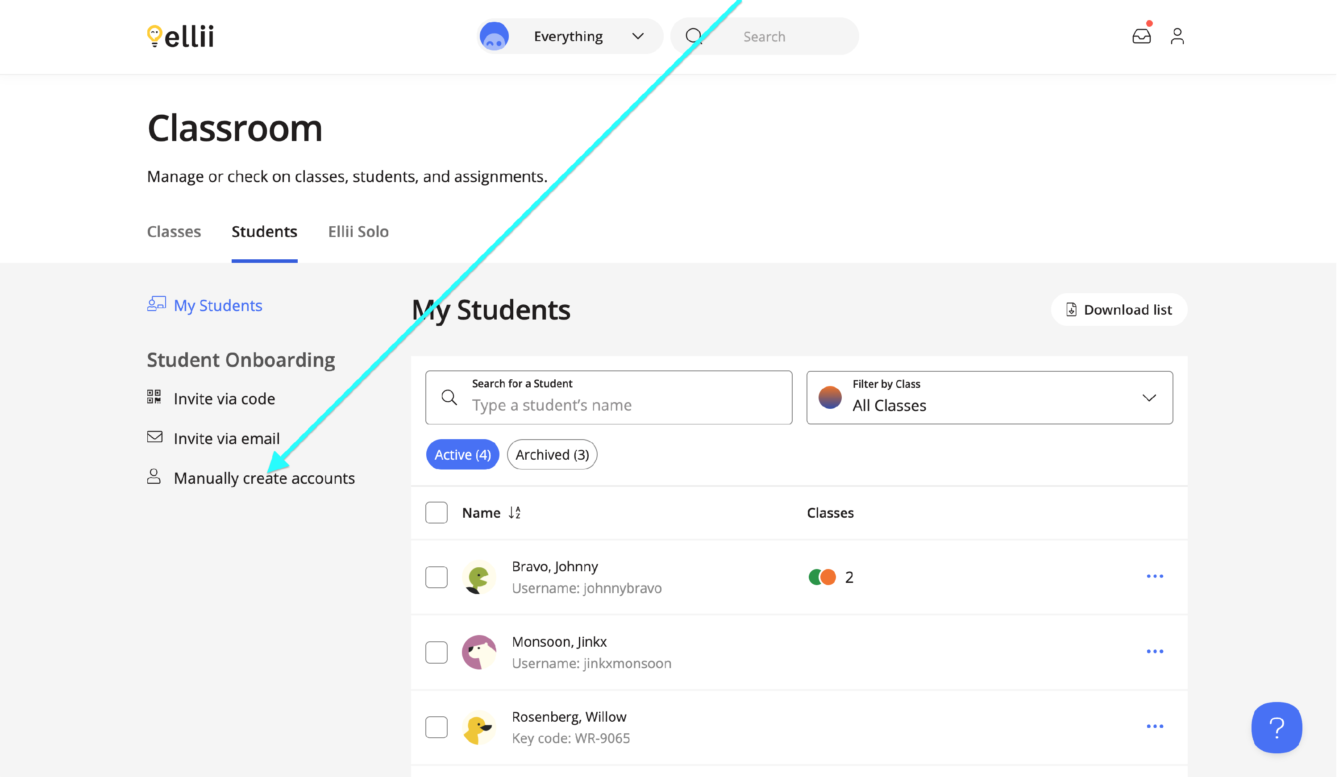Click the ellii logo

181,36
